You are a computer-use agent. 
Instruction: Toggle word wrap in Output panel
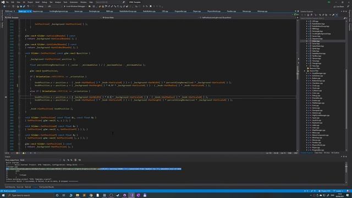79,160
